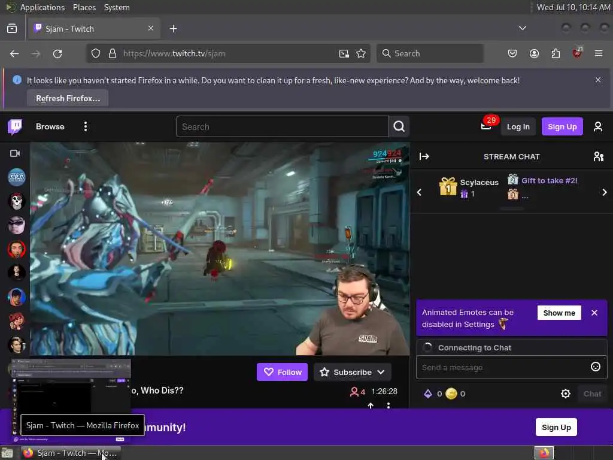
Task: Open stream more options dots below video
Action: click(x=388, y=405)
